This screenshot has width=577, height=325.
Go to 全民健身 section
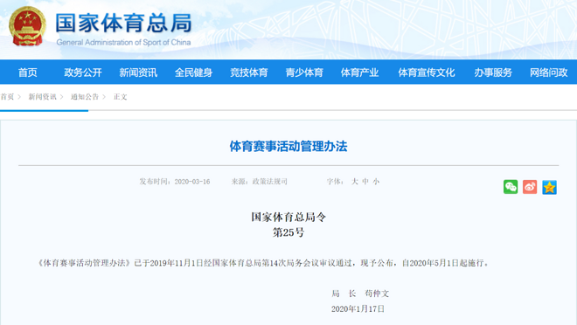(193, 73)
